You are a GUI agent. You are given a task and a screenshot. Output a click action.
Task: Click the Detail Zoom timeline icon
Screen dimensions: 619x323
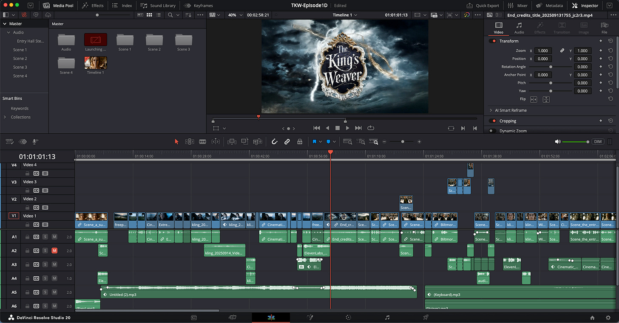[x=361, y=142]
